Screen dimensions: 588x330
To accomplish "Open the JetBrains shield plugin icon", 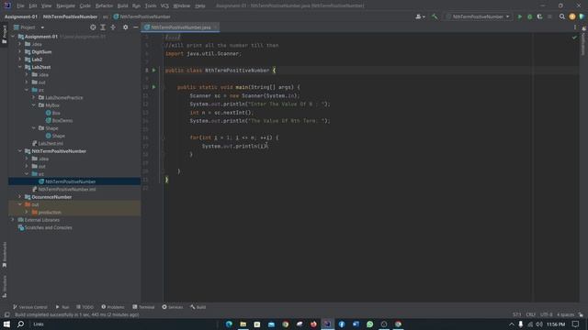I will click(582, 16).
